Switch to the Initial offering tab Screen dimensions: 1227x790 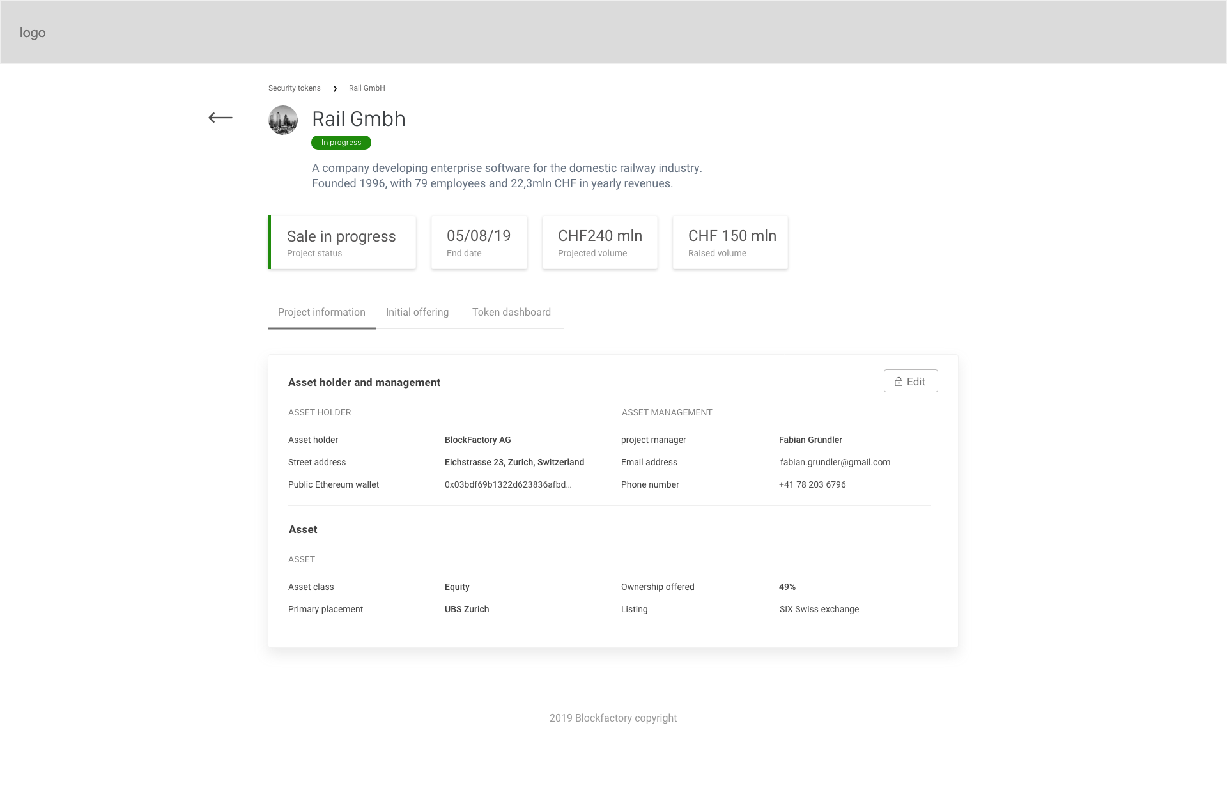pos(417,313)
